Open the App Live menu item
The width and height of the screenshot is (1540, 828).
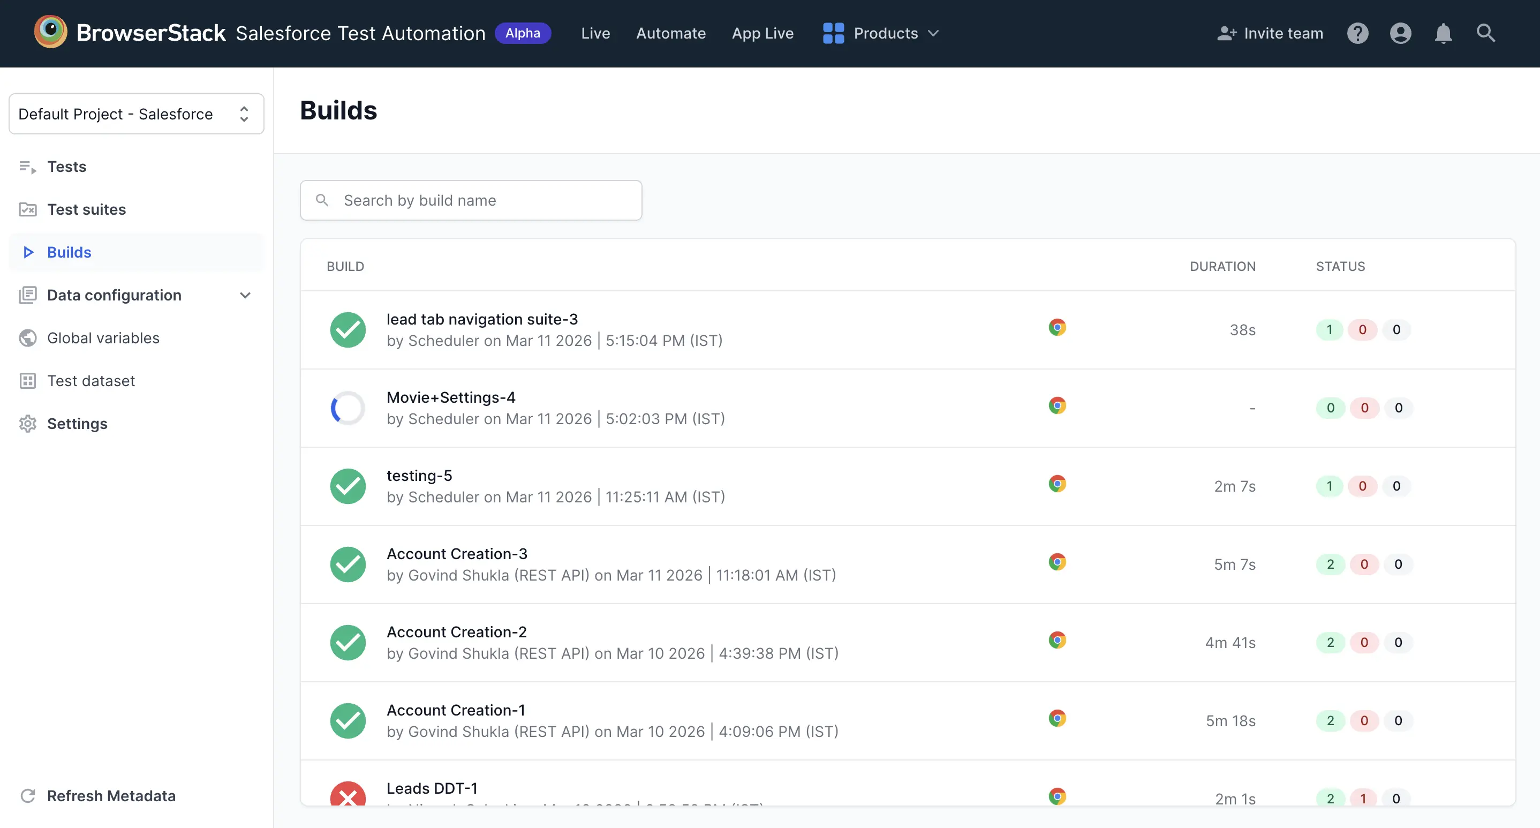[x=763, y=33]
